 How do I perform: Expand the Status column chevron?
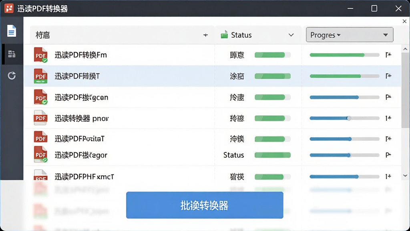[x=291, y=35]
